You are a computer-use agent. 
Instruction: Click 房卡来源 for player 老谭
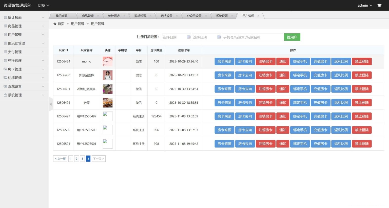click(224, 103)
